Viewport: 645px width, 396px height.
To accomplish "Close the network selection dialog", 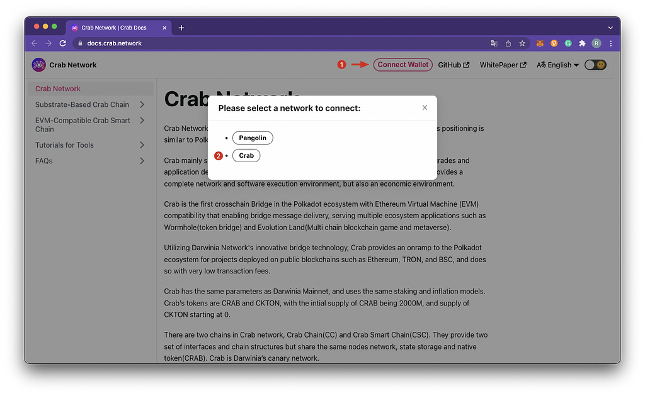I will tap(425, 107).
